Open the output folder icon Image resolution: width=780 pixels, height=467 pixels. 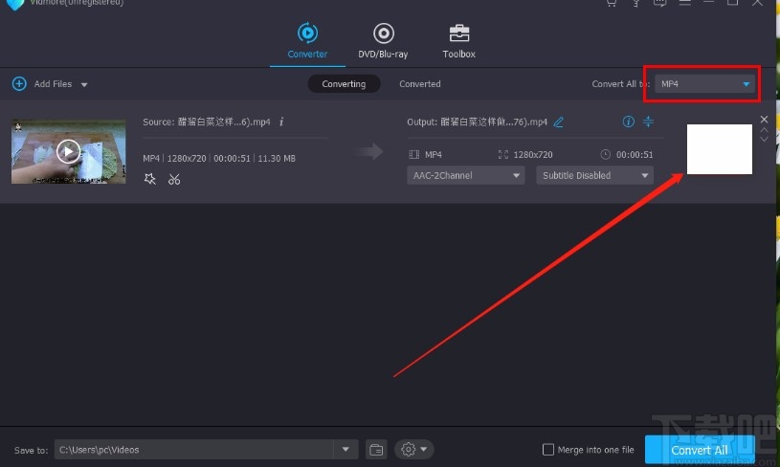pos(376,450)
